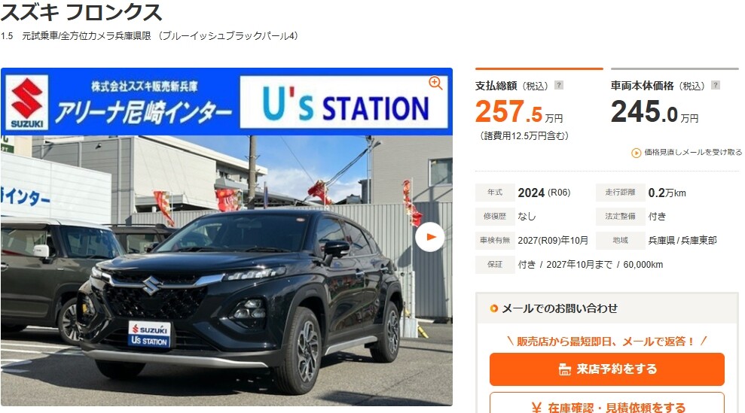Viewport: 745px width, 413px height.
Task: Click the red Suzuki logo in the banner
Action: coord(27,102)
